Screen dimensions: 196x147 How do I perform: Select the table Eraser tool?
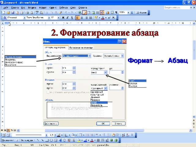8,135
